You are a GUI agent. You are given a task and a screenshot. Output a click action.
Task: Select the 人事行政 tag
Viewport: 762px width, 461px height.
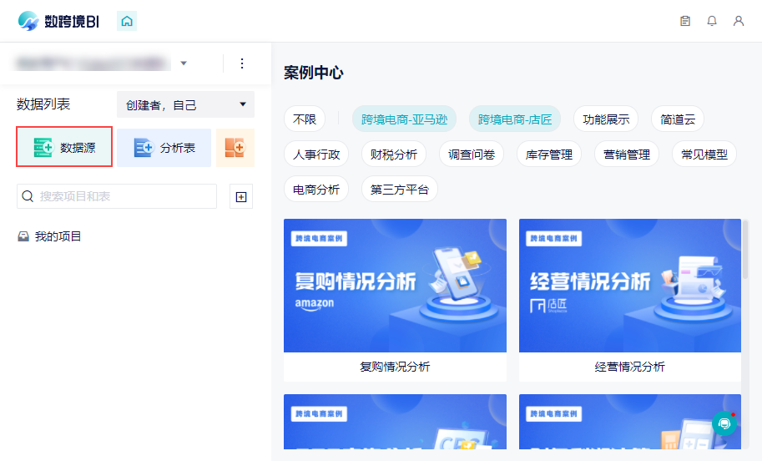(x=316, y=155)
